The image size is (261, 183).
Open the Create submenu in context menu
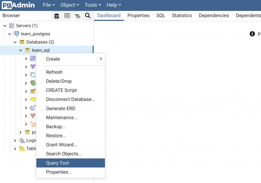71,59
